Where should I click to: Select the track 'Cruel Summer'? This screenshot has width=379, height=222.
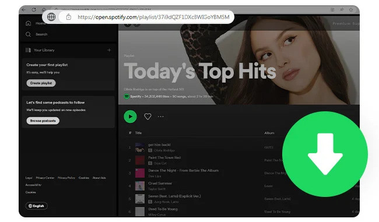160,183
